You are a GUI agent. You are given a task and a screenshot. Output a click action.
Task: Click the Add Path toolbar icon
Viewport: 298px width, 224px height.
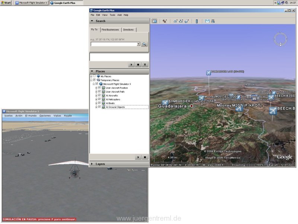click(x=181, y=21)
